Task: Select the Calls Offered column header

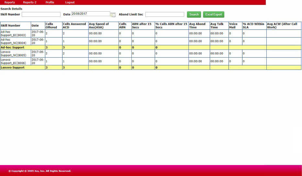Action: coord(54,26)
